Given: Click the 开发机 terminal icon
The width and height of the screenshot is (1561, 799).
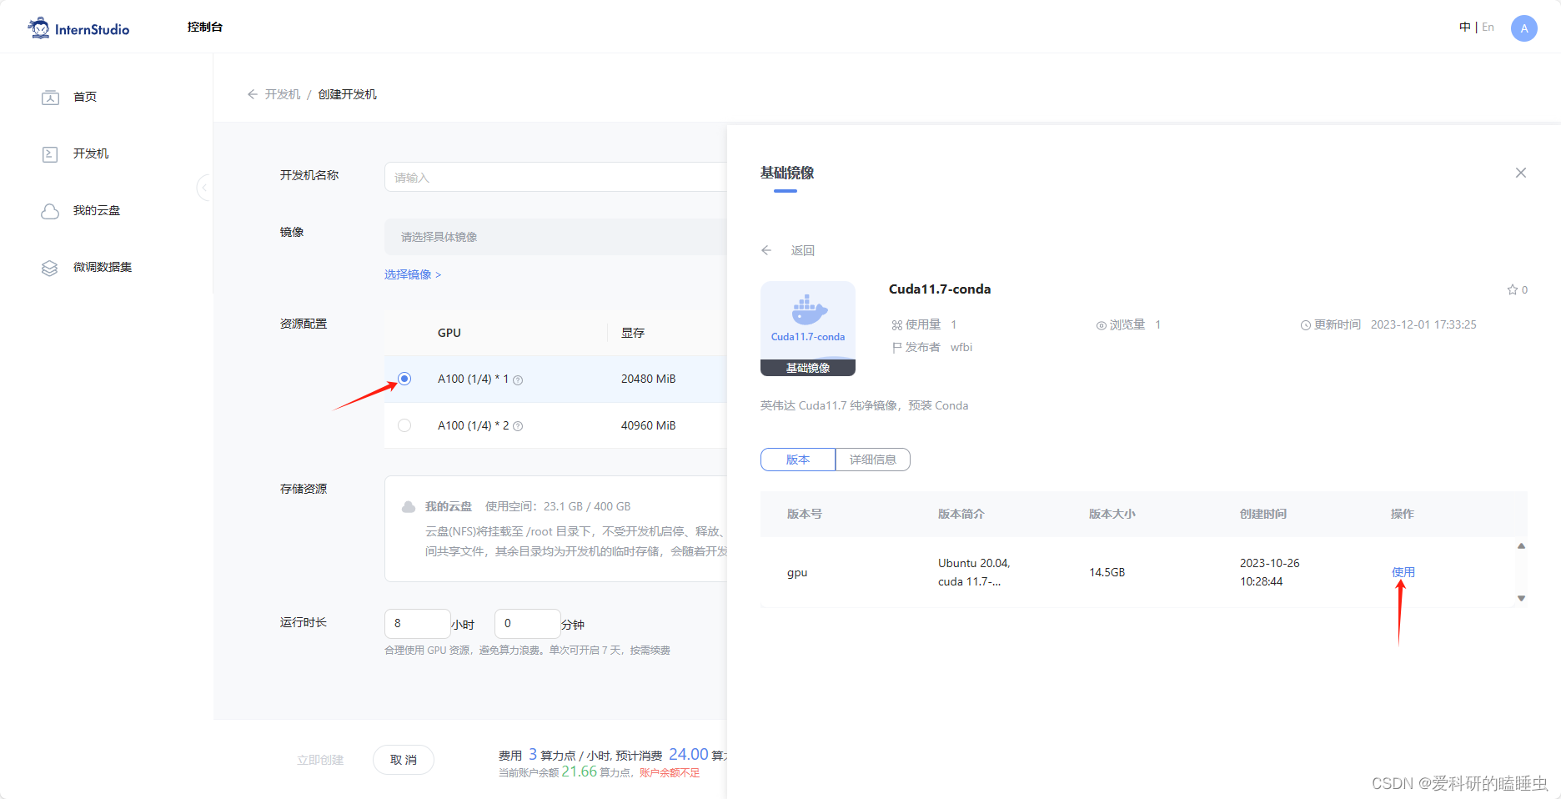Looking at the screenshot, I should pos(50,154).
